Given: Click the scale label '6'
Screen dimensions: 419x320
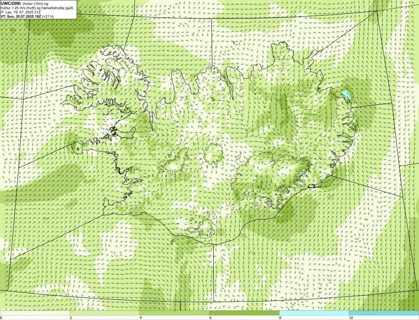Looking at the screenshot, I should [x=210, y=318].
